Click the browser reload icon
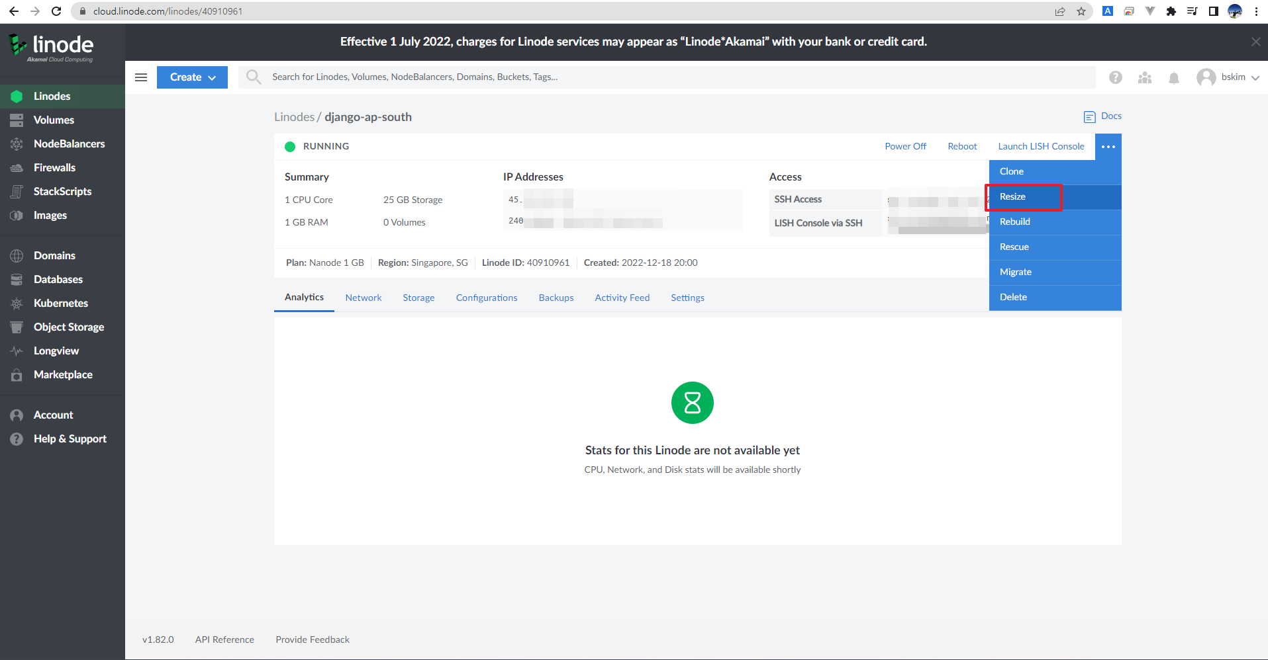 click(56, 11)
